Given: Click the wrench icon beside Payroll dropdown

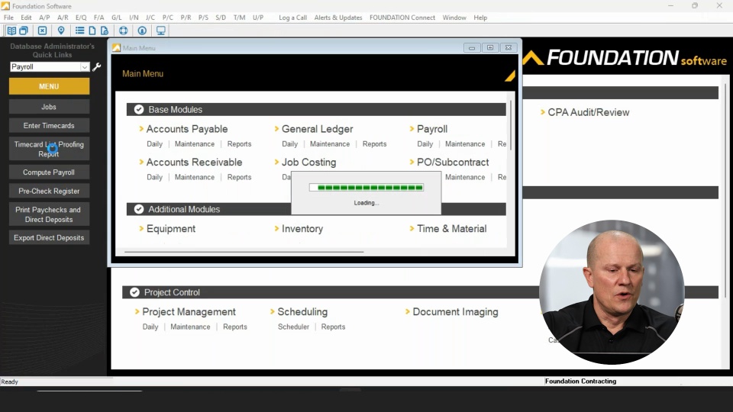Looking at the screenshot, I should click(97, 67).
